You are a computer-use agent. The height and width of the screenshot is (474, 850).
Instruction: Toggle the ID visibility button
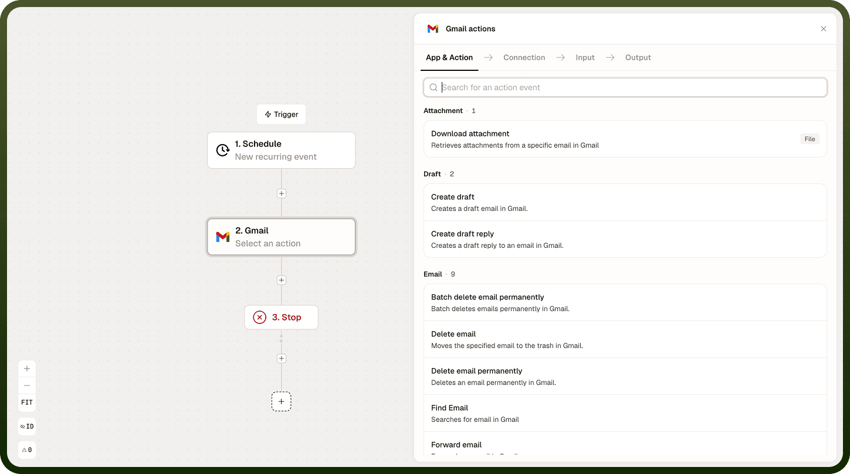tap(27, 427)
